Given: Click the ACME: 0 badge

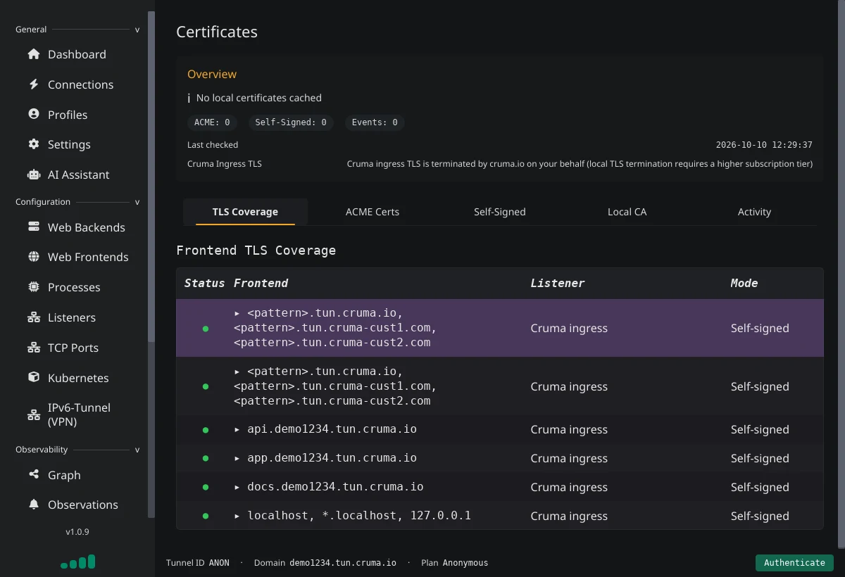Looking at the screenshot, I should click(x=212, y=122).
